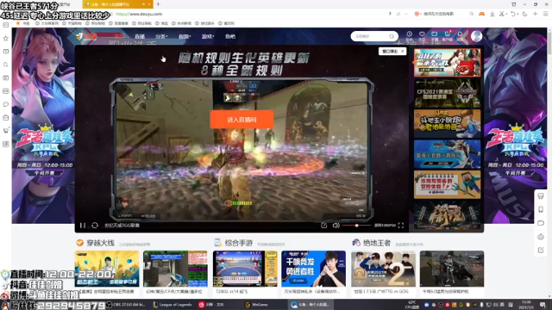
Task: Expand the 游戏 dropdown in Douyu header
Action: click(207, 36)
